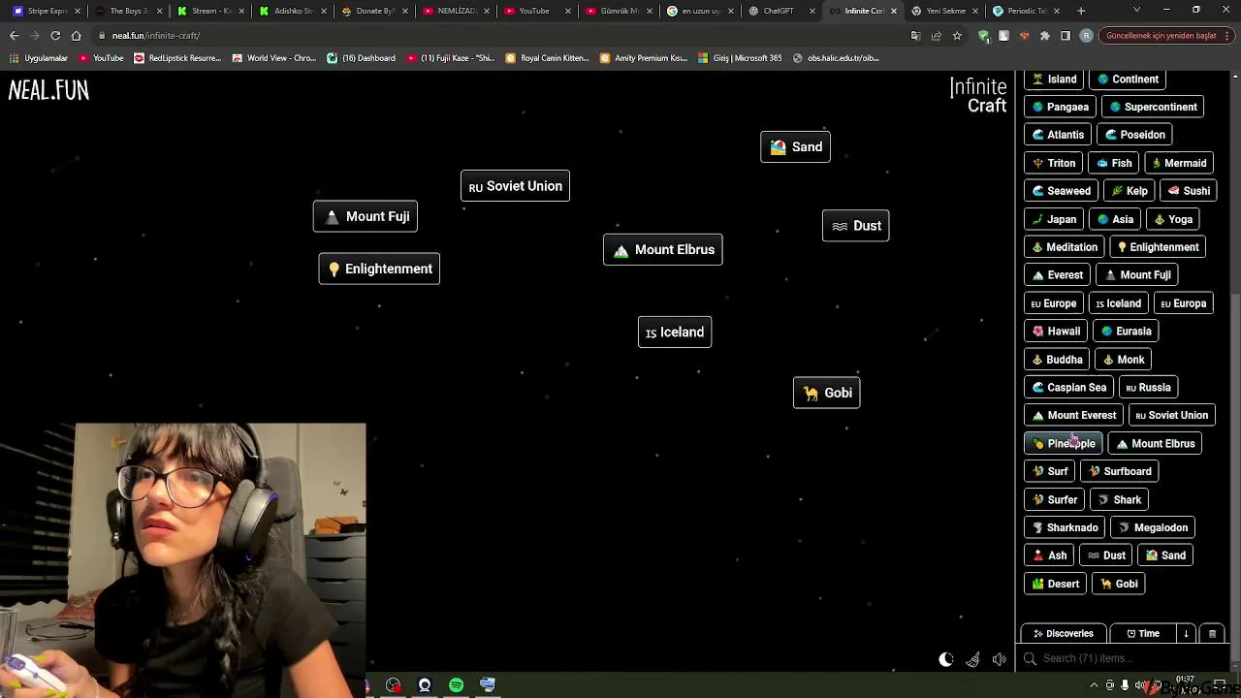Select Europa in the sidebar
1241x698 pixels.
[1183, 303]
